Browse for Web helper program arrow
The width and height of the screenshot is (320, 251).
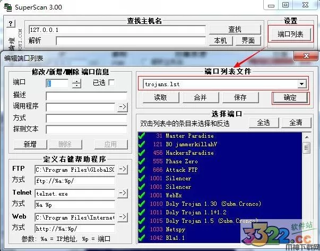[123, 217]
